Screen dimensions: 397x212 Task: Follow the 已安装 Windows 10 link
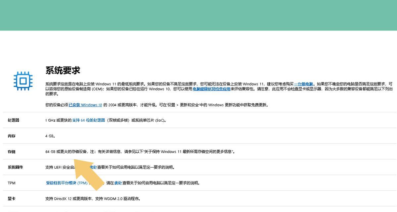85,105
